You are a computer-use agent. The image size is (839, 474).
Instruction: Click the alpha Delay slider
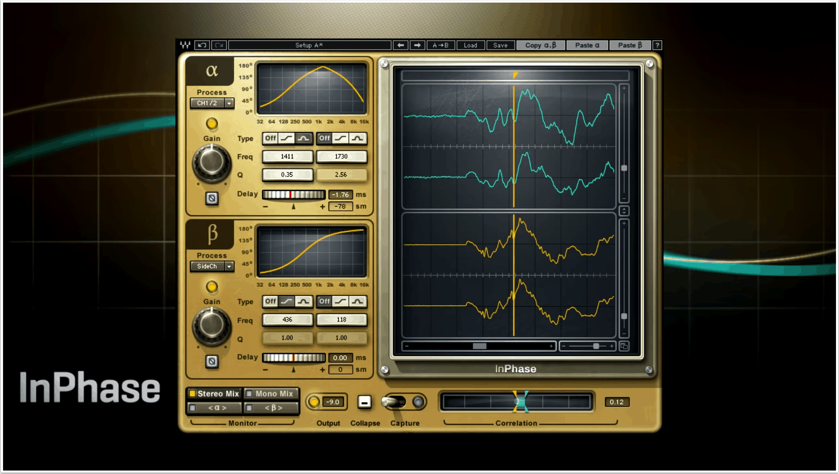tap(294, 195)
